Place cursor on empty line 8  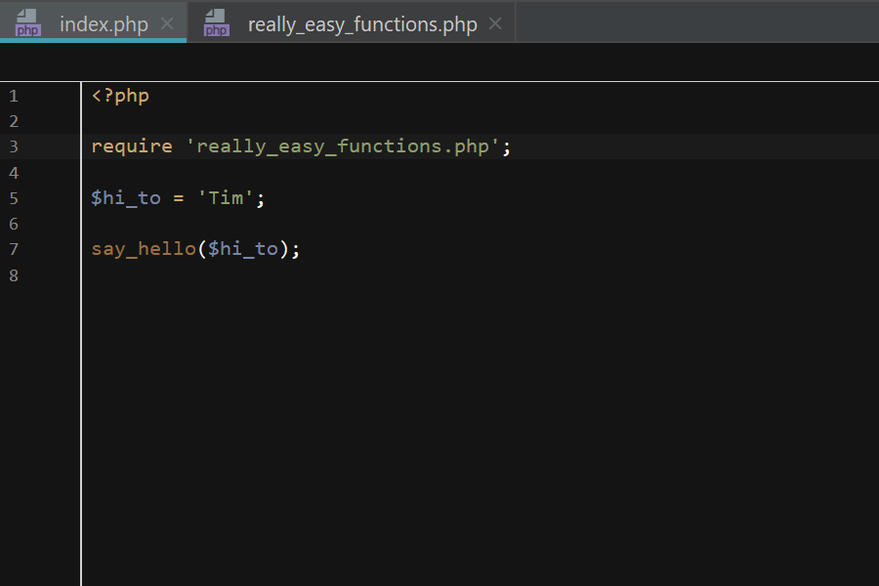(293, 275)
